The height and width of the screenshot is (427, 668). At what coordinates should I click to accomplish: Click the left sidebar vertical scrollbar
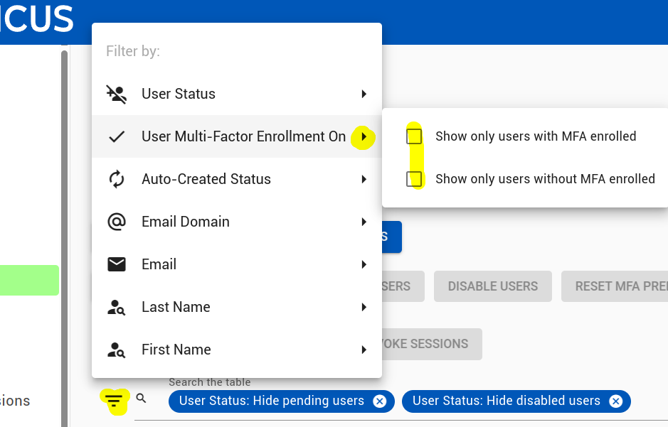[64, 238]
